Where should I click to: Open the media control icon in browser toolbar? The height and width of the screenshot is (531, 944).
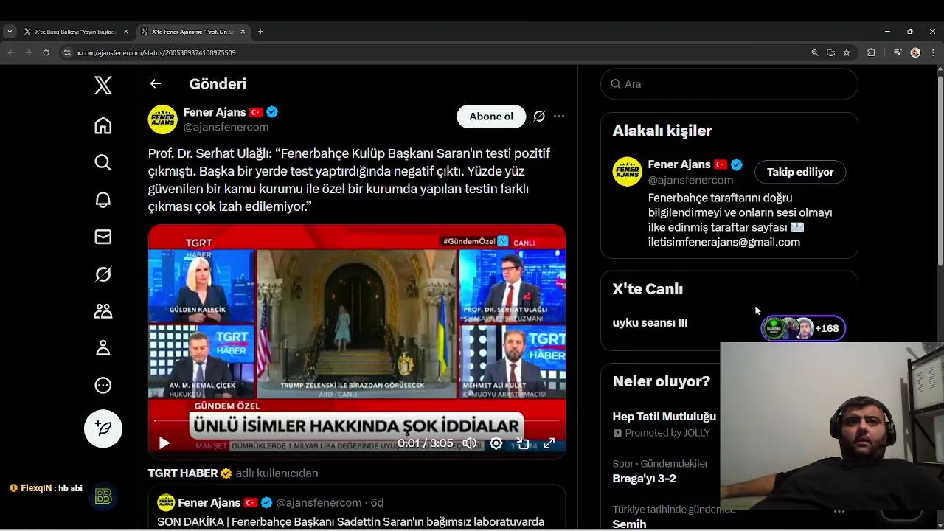(898, 52)
